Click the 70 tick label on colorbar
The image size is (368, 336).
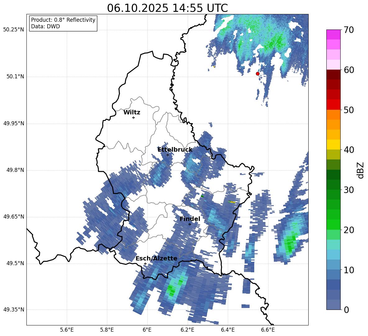tap(349, 30)
